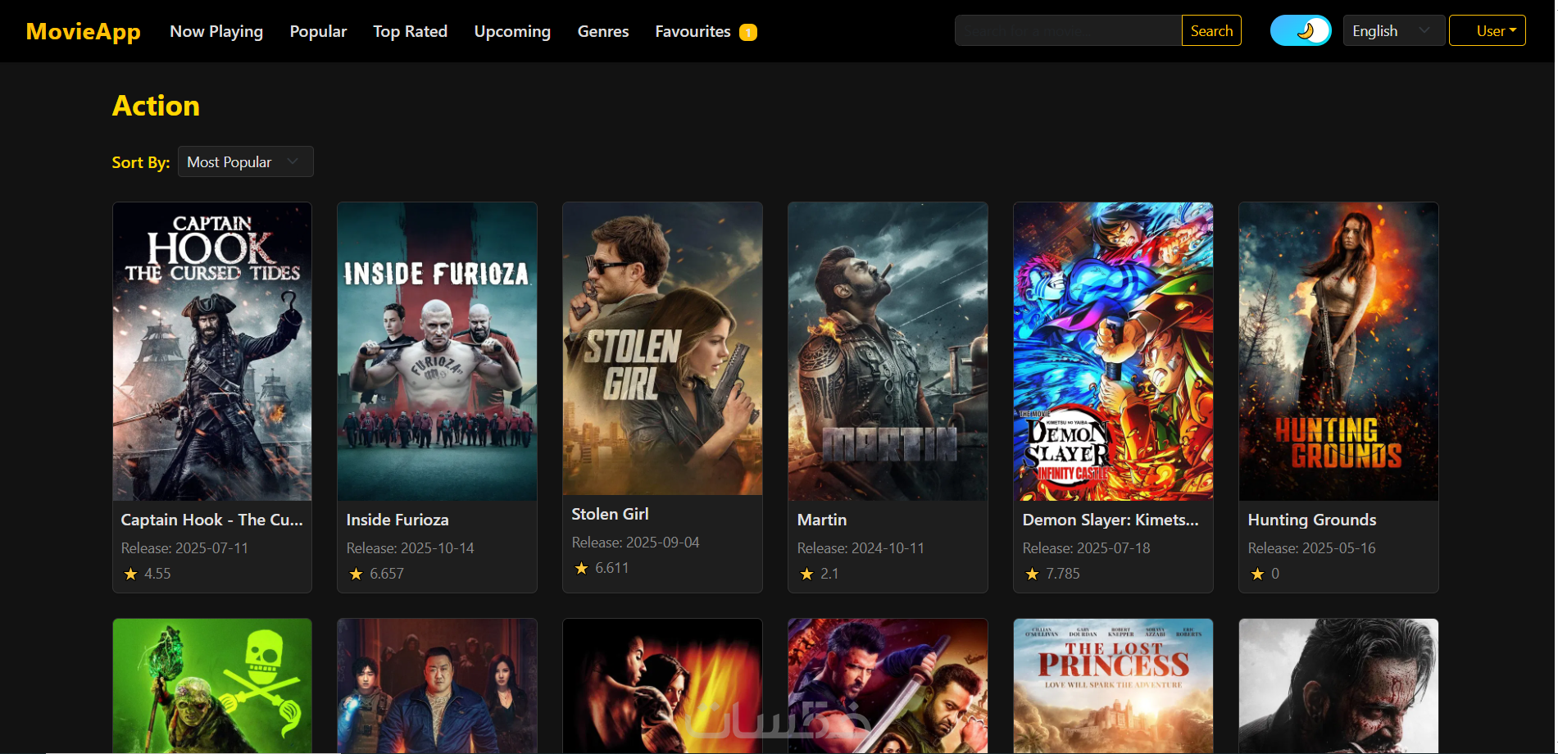This screenshot has width=1558, height=754.
Task: Click the Favourites count badge
Action: pos(747,32)
